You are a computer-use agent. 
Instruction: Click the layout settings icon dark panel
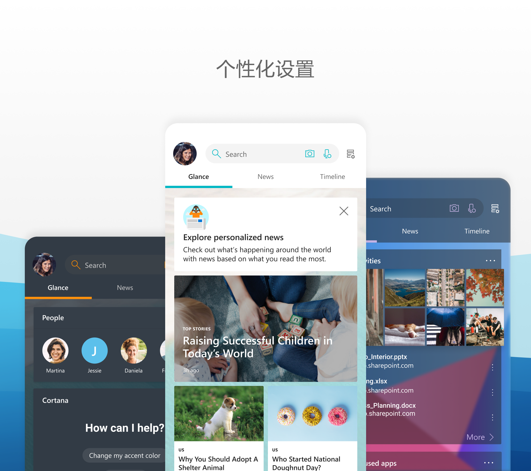496,209
